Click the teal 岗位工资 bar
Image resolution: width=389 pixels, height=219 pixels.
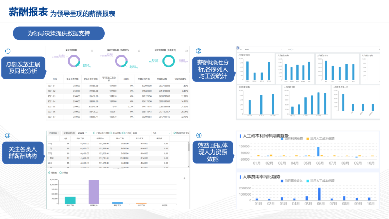click(x=70, y=200)
